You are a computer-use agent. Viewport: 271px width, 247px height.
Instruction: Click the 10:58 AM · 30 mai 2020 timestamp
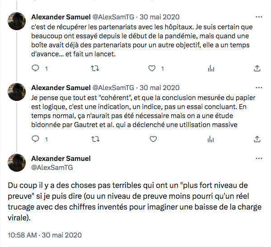pos(45,235)
